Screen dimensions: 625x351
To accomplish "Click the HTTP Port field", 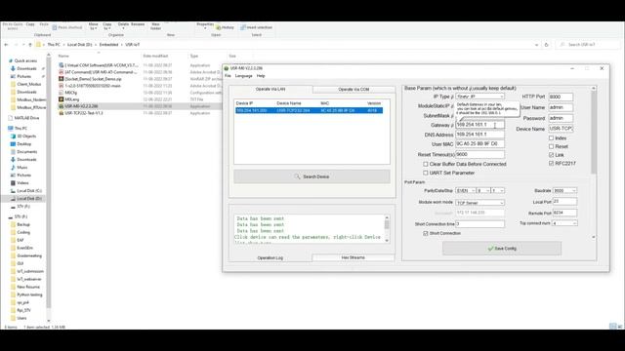I will [x=561, y=97].
